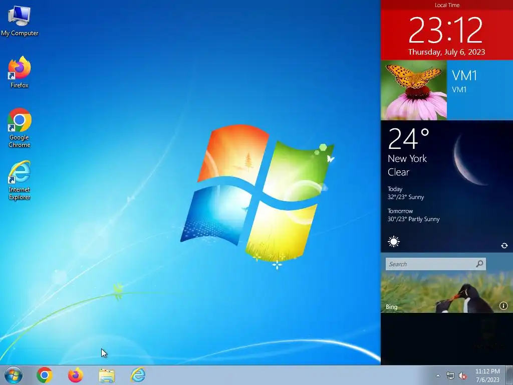Click the Local Time header
Image resolution: width=513 pixels, height=385 pixels.
pyautogui.click(x=447, y=5)
